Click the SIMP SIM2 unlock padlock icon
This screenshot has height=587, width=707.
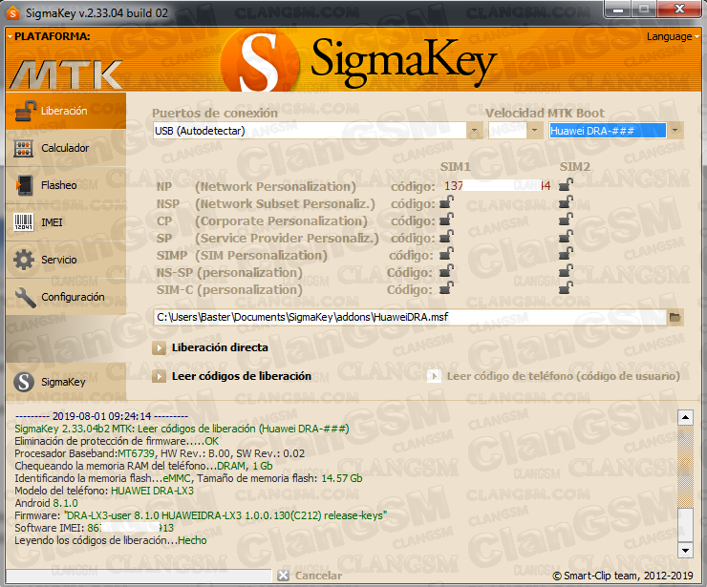pyautogui.click(x=566, y=253)
